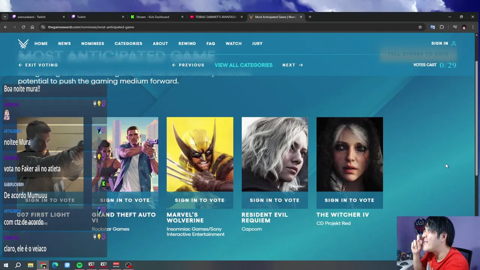
Task: Click The Game Awards logo
Action: click(23, 43)
